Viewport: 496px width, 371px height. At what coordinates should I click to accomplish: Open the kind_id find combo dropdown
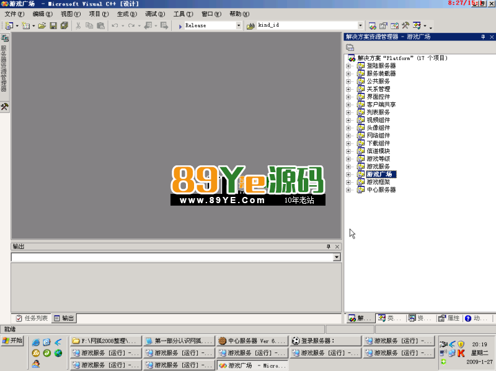click(360, 25)
